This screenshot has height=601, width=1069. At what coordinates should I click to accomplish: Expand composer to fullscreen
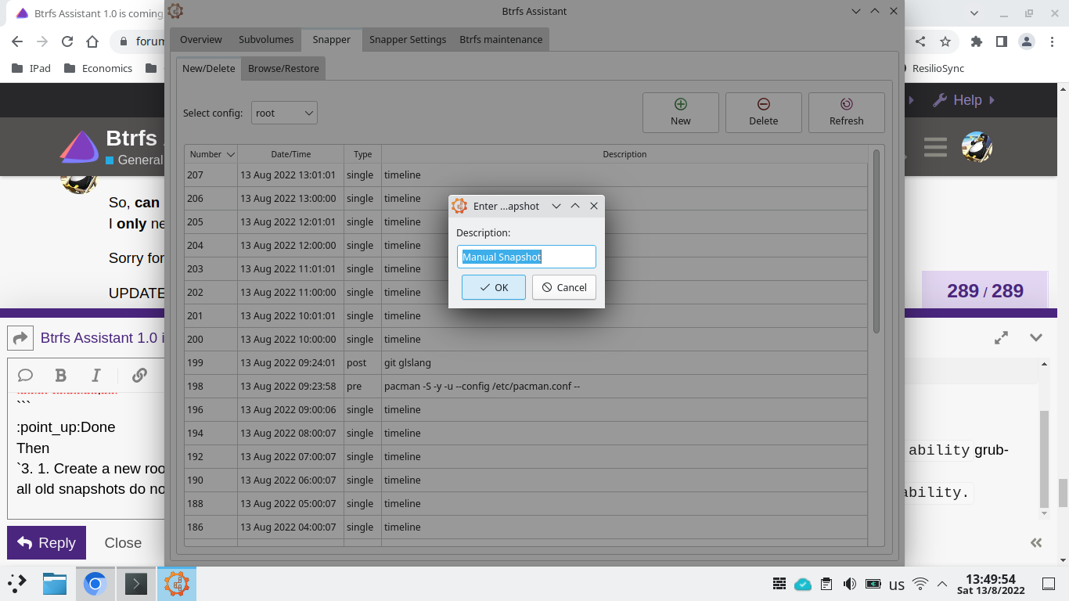[x=1001, y=337]
